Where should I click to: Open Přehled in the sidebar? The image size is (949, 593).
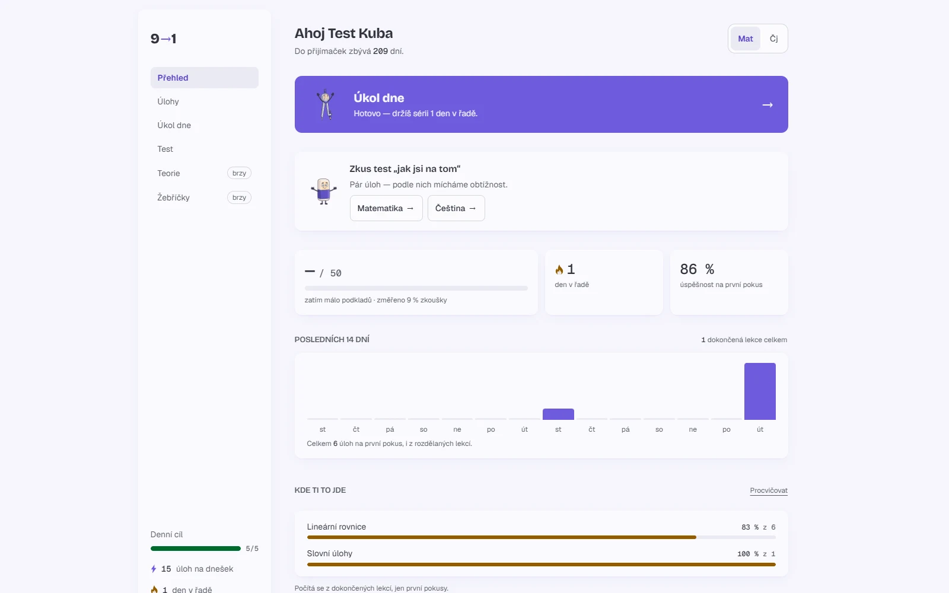click(205, 78)
